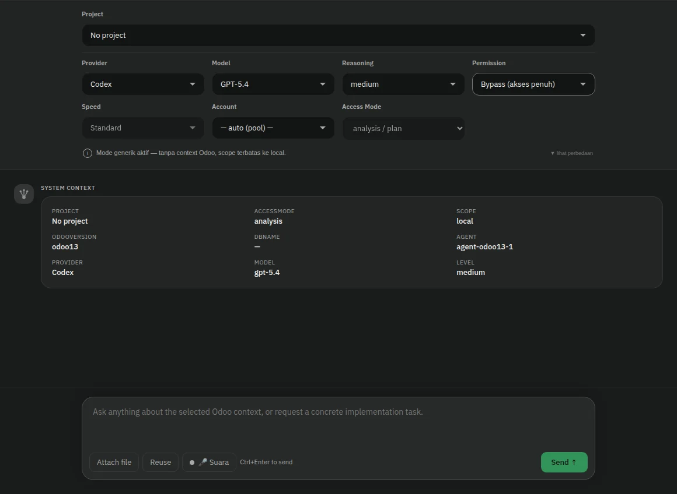This screenshot has width=677, height=494.
Task: Send the message with Send button
Action: (564, 462)
